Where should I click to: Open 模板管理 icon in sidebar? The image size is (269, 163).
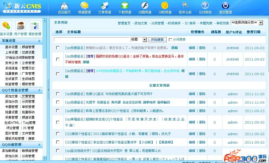coord(35,26)
